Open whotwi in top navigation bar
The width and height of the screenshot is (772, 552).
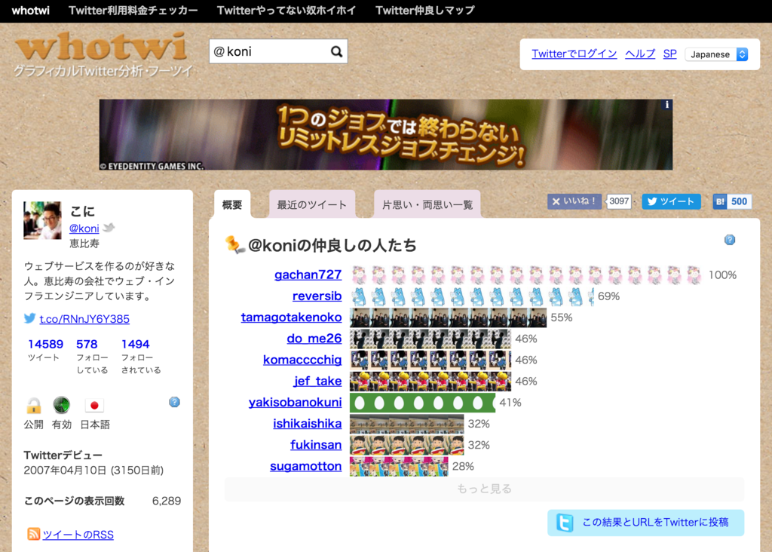pos(30,11)
